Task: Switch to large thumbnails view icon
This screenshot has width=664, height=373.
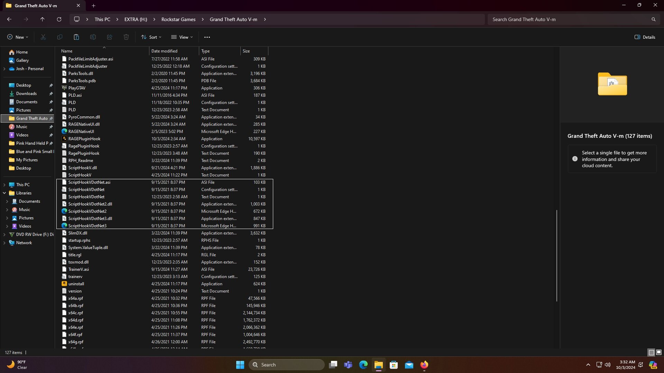Action: (x=659, y=352)
